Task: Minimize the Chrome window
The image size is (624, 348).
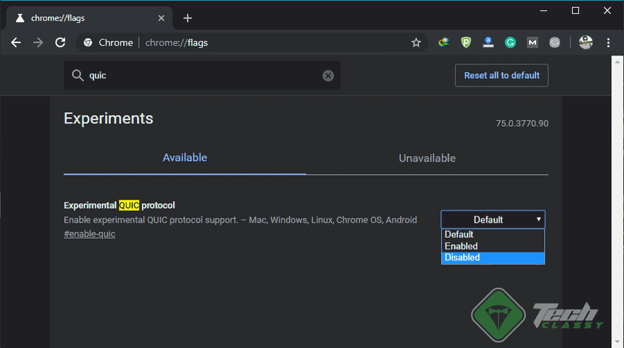Action: (x=544, y=11)
